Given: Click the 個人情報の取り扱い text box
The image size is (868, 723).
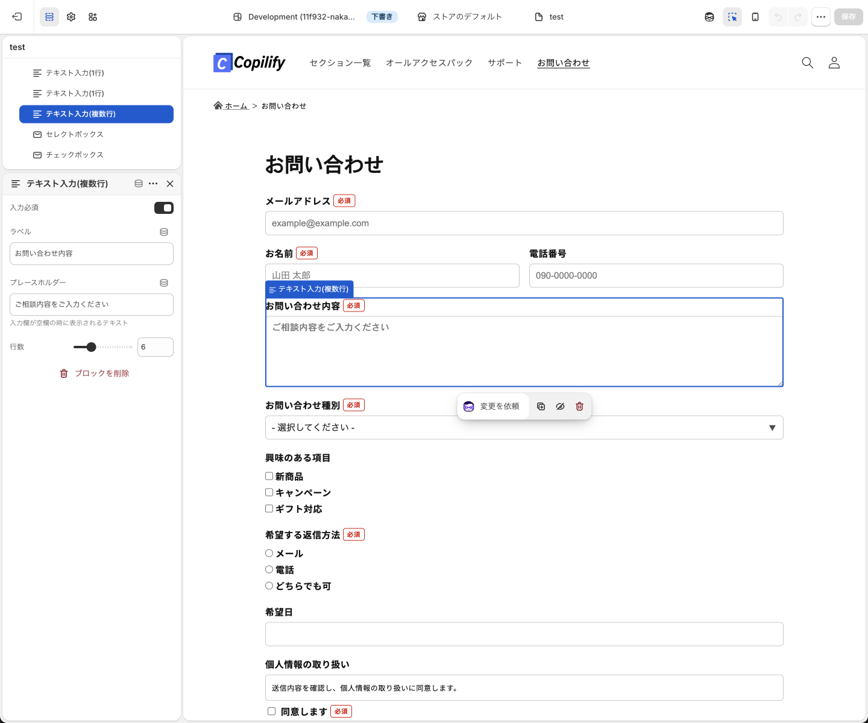Looking at the screenshot, I should [524, 688].
